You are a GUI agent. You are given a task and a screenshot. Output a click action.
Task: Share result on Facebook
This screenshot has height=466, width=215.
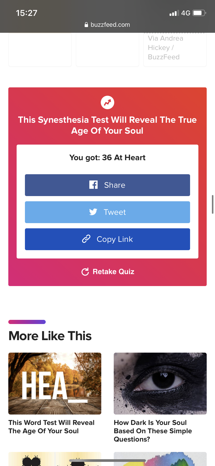pos(107,185)
